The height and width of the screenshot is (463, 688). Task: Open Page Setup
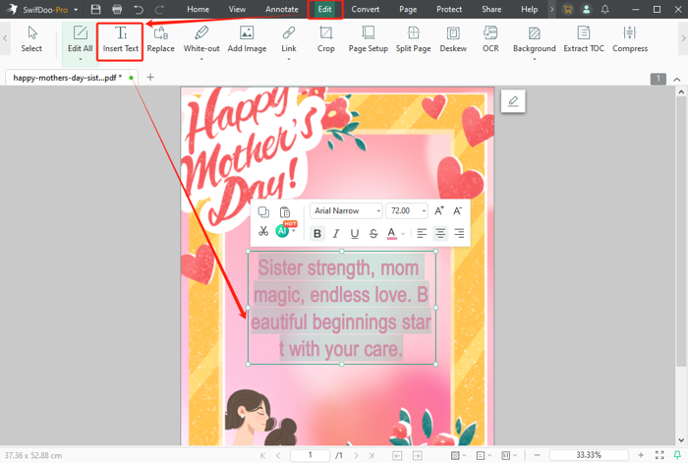coord(369,39)
